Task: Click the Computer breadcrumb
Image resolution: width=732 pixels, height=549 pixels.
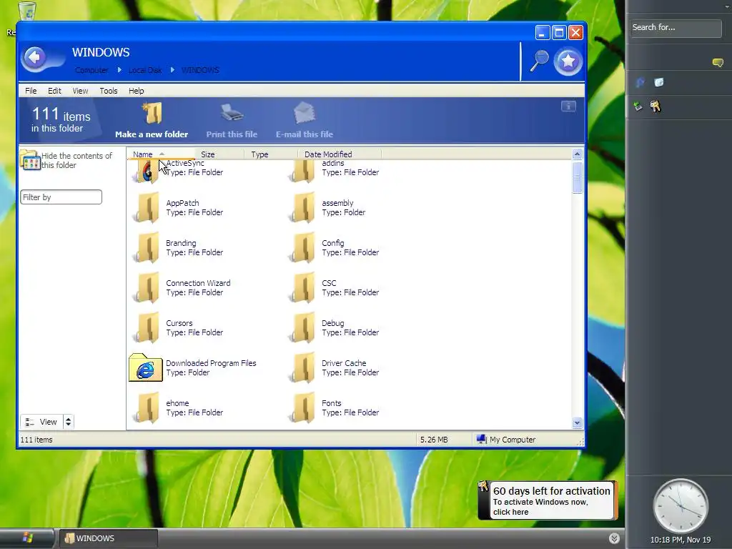Action: [91, 70]
